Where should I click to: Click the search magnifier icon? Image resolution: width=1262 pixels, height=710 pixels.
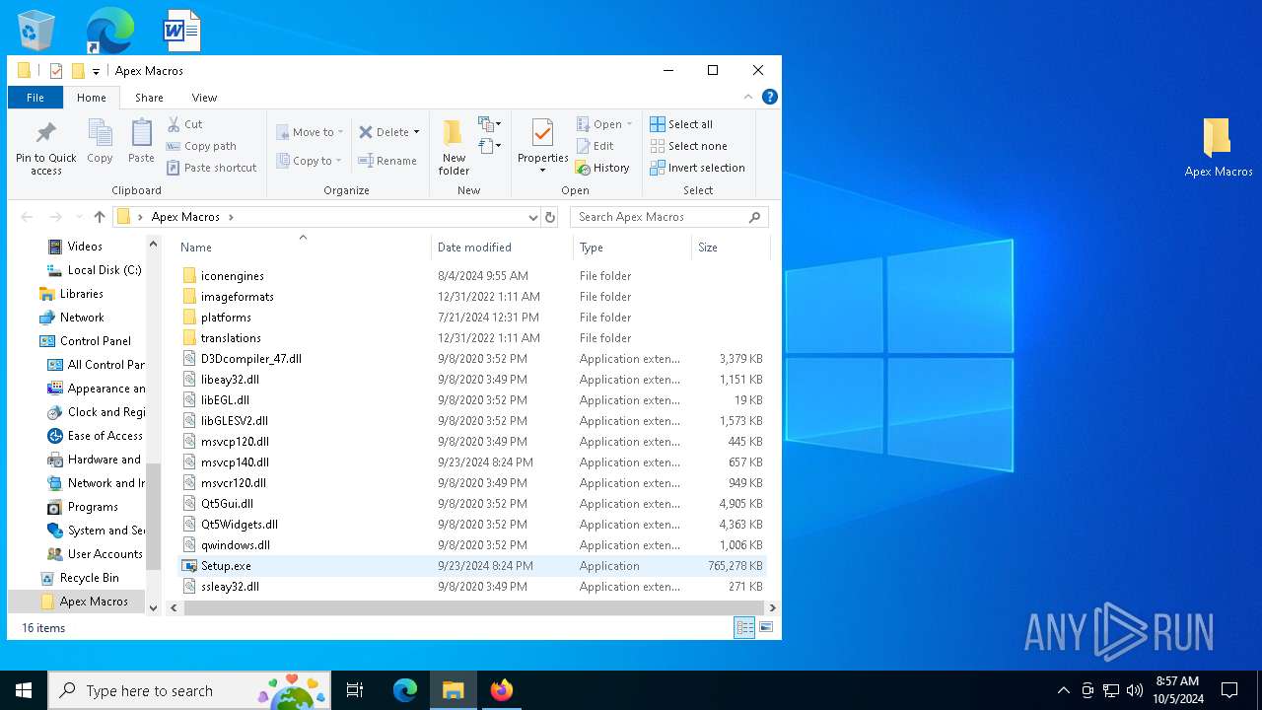755,217
